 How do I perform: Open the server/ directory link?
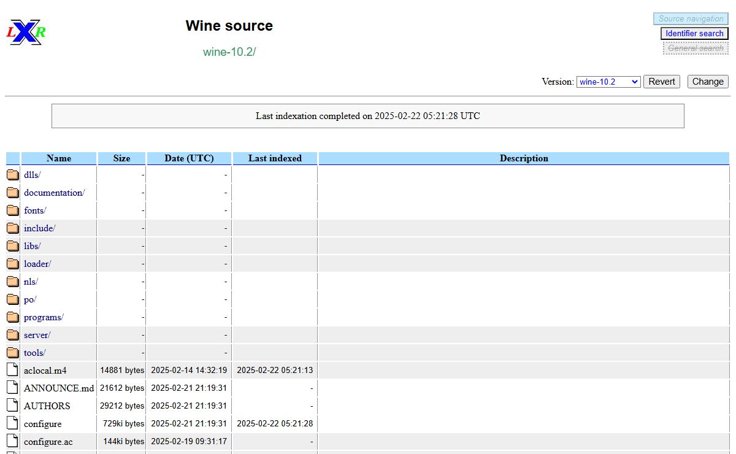(37, 335)
